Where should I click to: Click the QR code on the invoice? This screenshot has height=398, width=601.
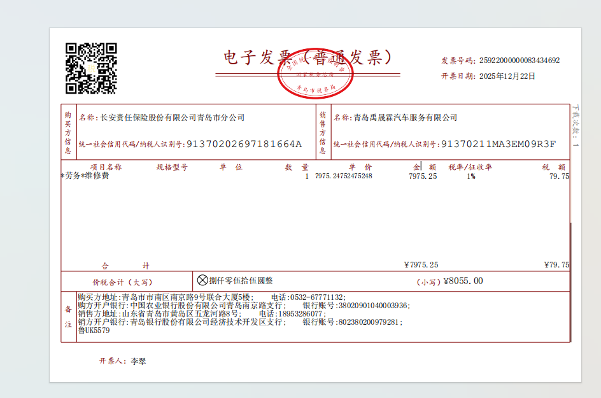92,68
